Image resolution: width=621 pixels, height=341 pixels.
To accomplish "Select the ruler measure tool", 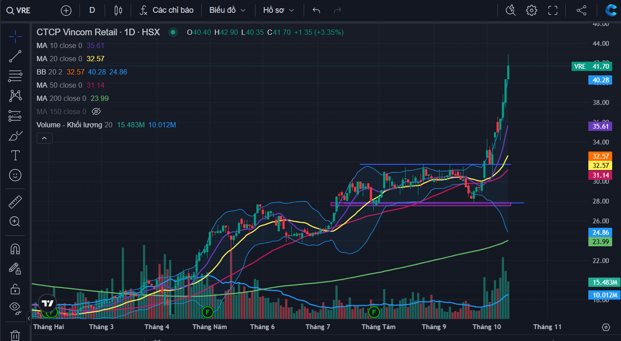I will (15, 202).
